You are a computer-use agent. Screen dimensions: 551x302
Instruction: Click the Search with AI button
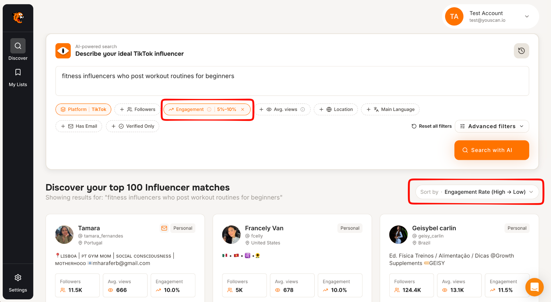tap(492, 150)
